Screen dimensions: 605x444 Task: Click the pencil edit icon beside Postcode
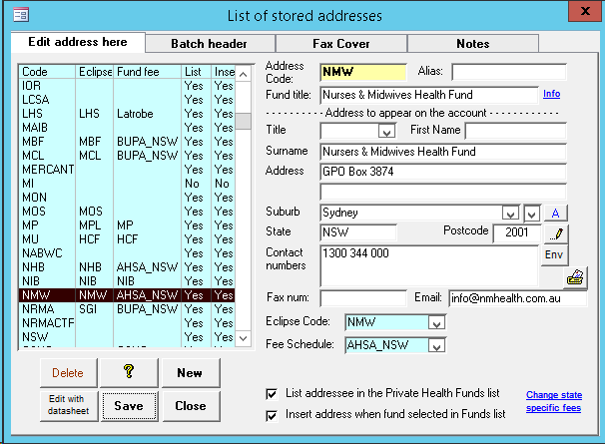[556, 233]
